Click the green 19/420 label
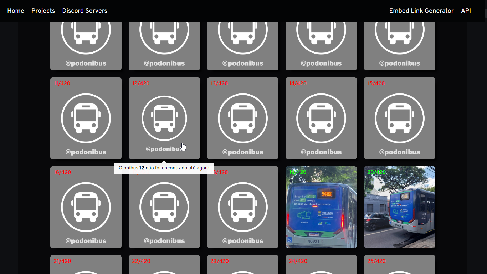The width and height of the screenshot is (487, 274). tap(297, 172)
